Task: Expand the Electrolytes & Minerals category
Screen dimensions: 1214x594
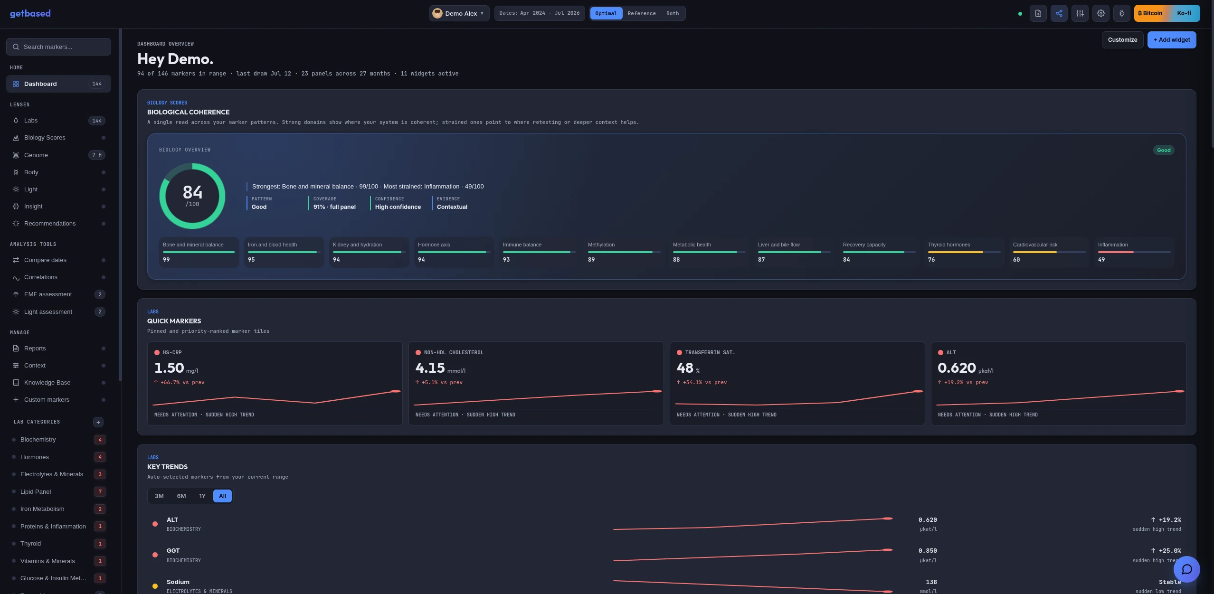Action: pyautogui.click(x=58, y=474)
